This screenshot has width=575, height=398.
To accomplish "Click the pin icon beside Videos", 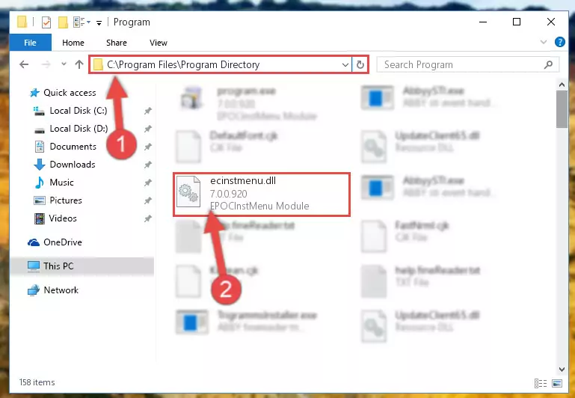I will pos(147,218).
